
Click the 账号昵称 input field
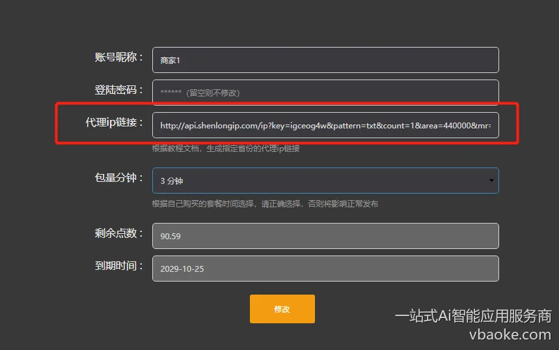pos(325,60)
